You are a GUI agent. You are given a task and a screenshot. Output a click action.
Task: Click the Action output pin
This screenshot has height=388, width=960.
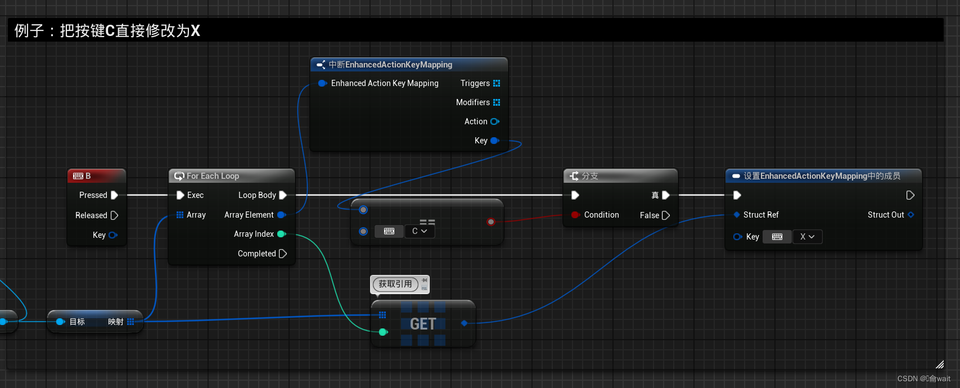pos(495,121)
